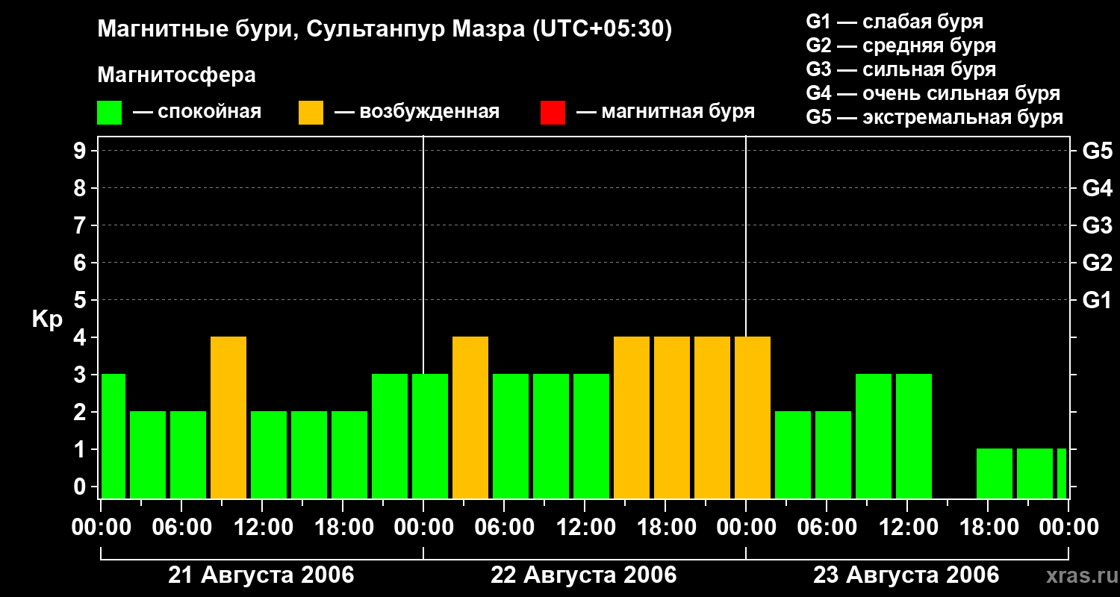Click the 'G3 — сильная буря' legend line
Viewport: 1120px width, 597px height.
coord(901,69)
